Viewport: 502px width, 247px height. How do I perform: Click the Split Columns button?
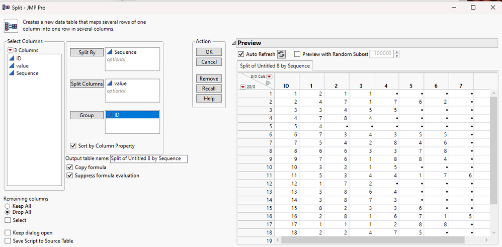[x=87, y=84]
